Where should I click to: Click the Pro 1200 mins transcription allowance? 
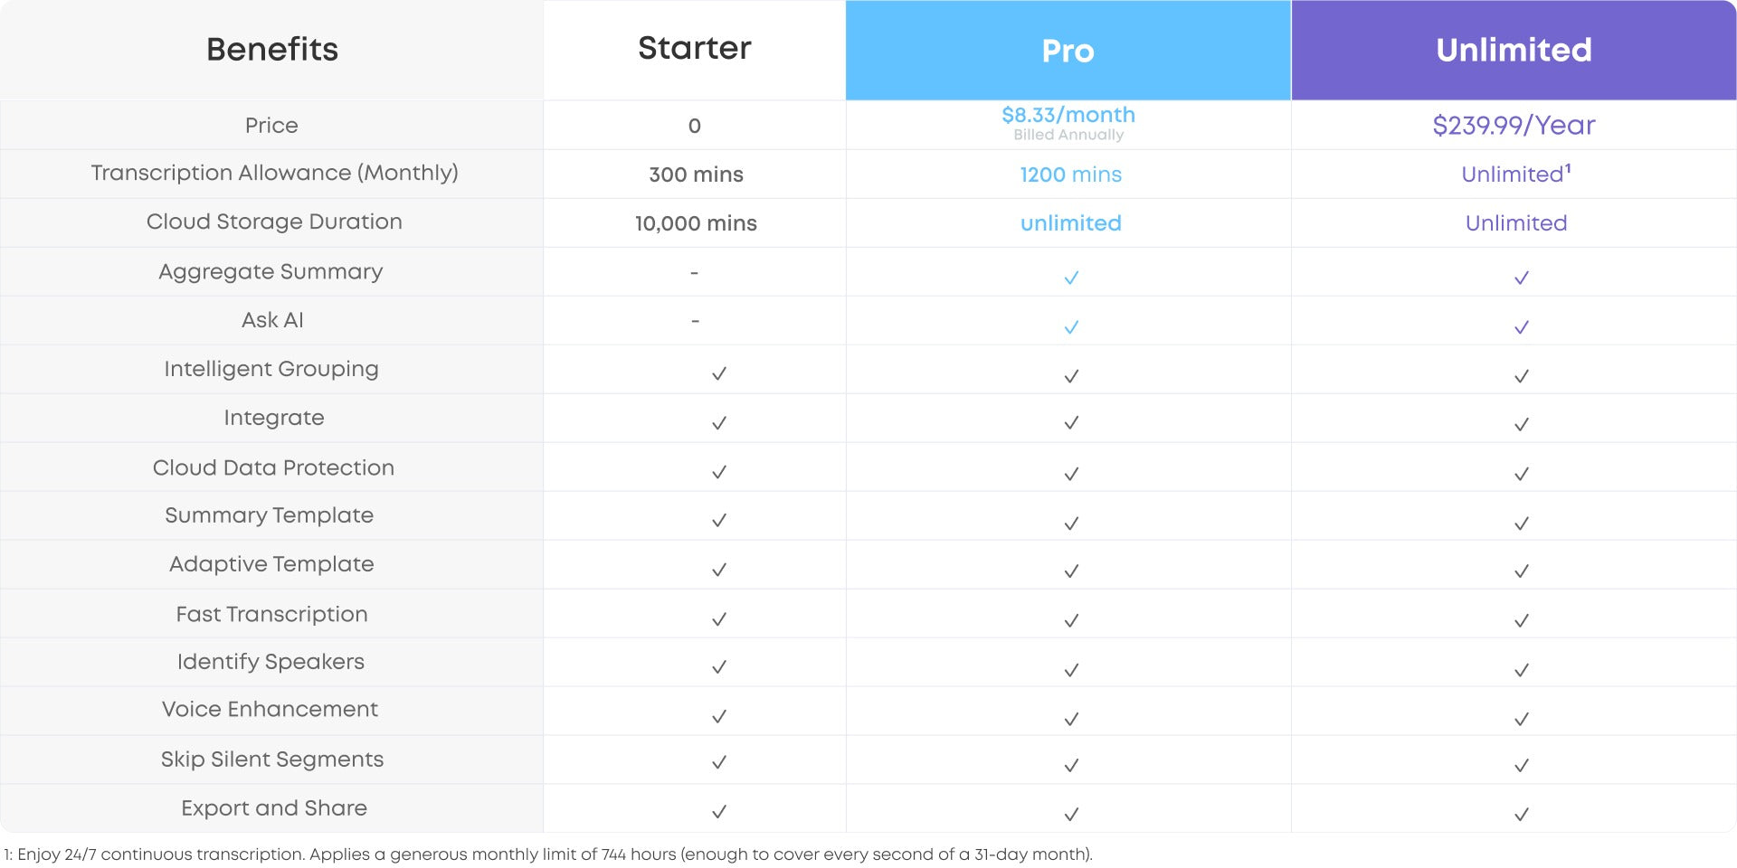[1071, 175]
